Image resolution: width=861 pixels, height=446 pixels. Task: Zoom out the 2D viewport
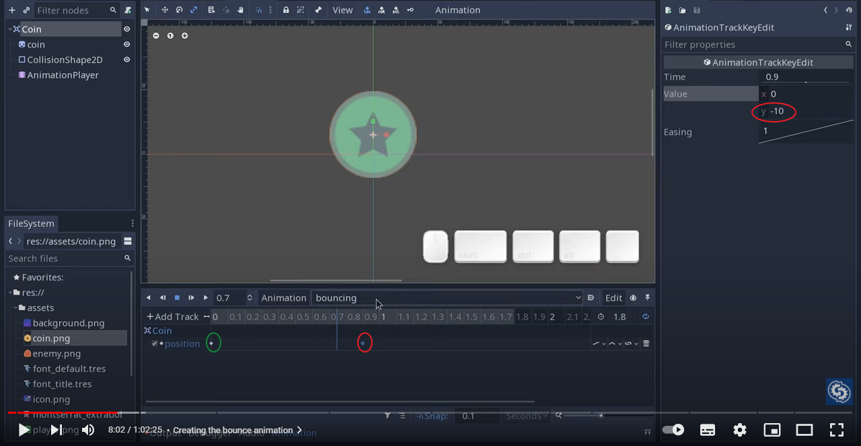pyautogui.click(x=156, y=36)
